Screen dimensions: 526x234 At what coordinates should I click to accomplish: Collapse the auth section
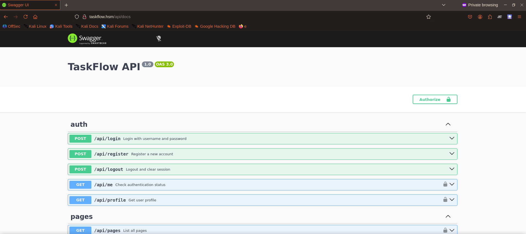click(x=448, y=124)
